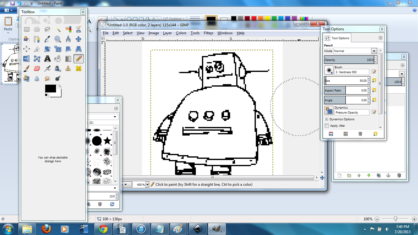Pick the Rotate tool
This screenshot has height=235, width=418.
(x=47, y=49)
